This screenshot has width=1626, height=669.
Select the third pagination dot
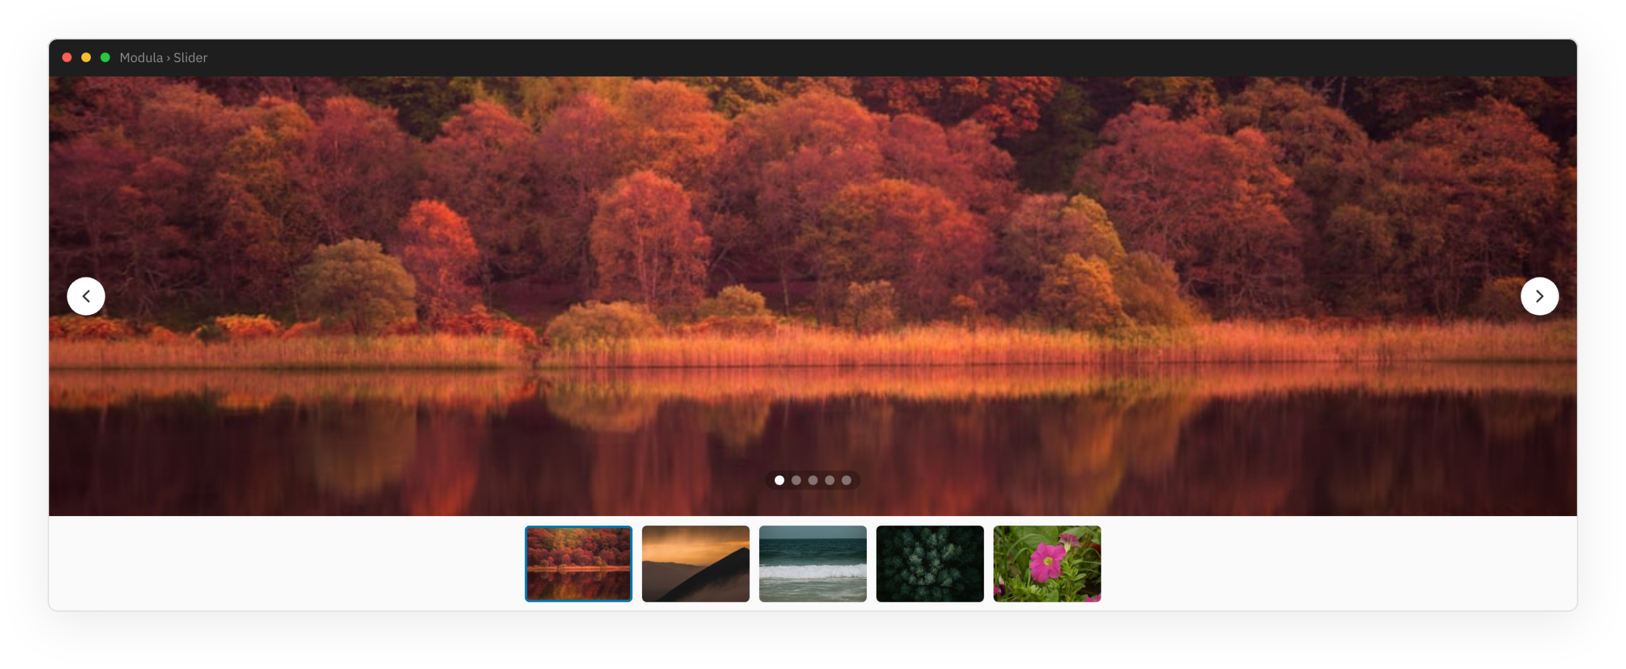[x=813, y=480]
